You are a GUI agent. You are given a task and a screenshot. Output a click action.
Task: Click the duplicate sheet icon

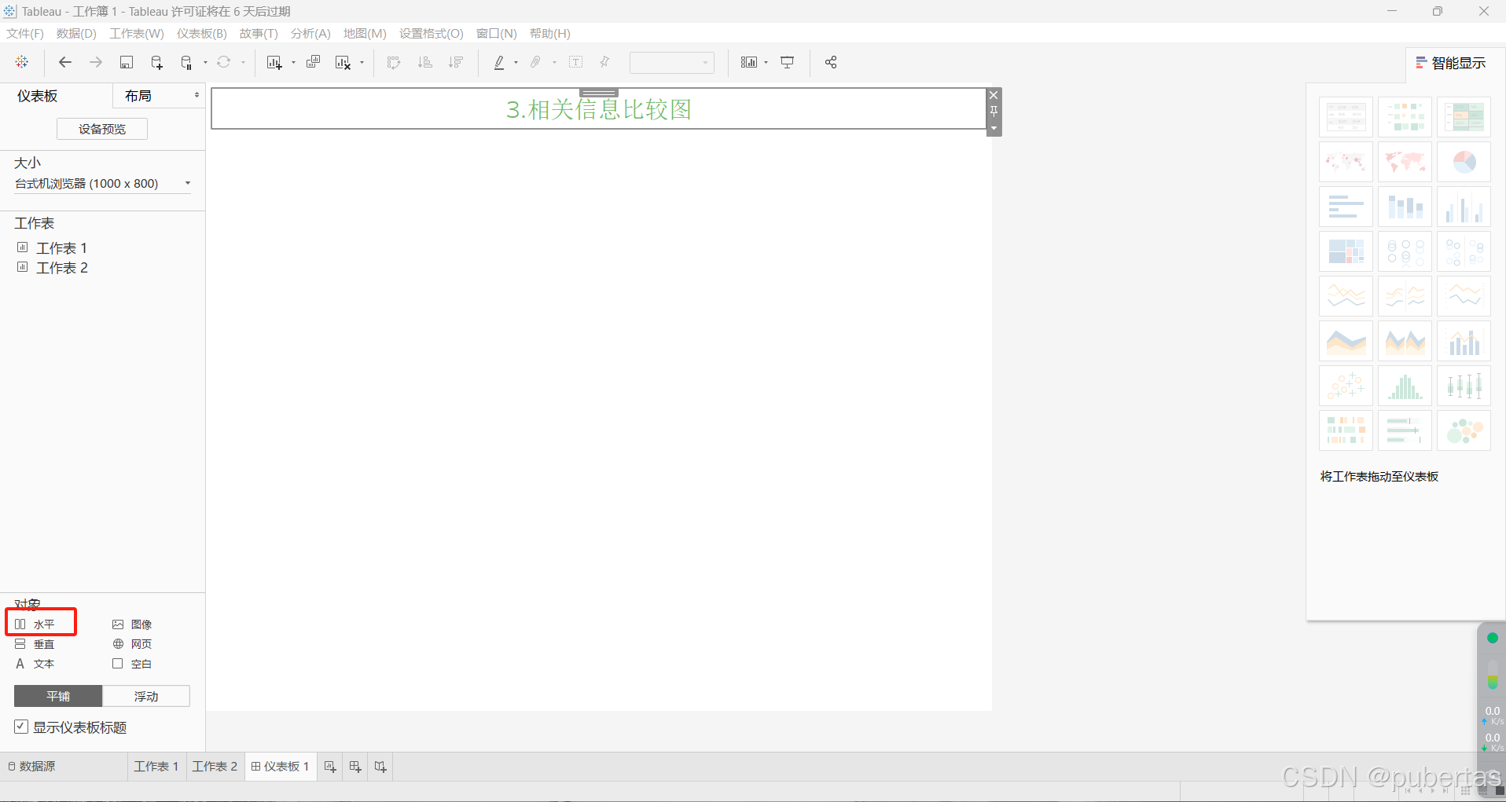click(x=313, y=62)
